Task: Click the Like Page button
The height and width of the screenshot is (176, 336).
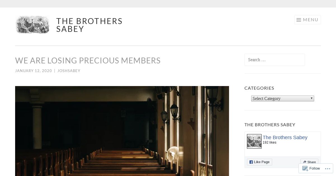Action: [x=260, y=162]
